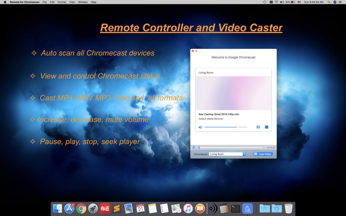
Task: Open the Window menu
Action: [x=83, y=2]
